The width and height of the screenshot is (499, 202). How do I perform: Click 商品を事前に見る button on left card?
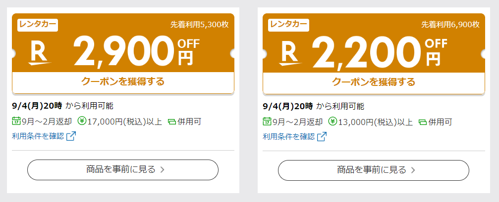(123, 170)
